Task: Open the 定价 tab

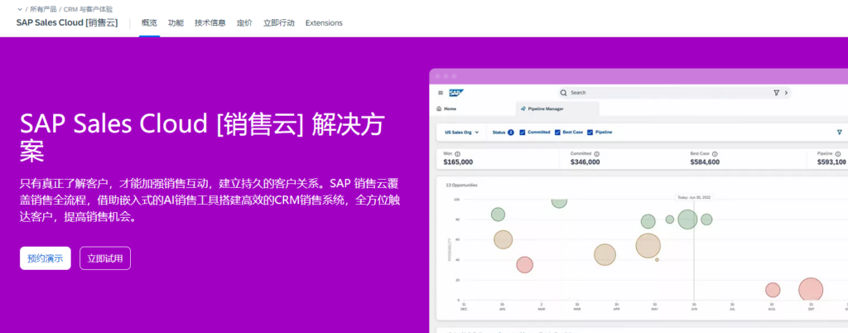Action: pos(244,22)
